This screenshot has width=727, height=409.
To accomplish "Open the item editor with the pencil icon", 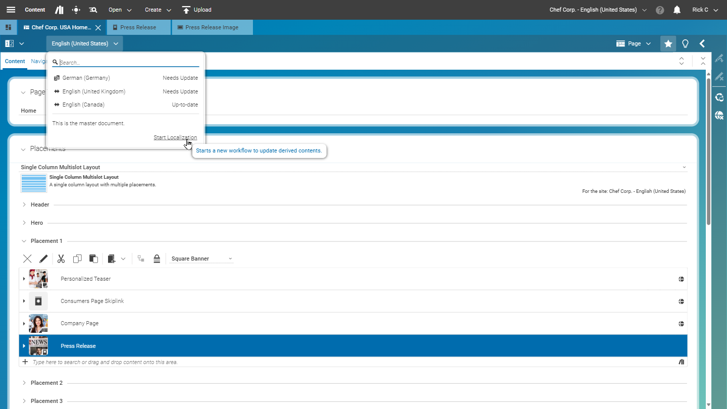I will point(43,258).
